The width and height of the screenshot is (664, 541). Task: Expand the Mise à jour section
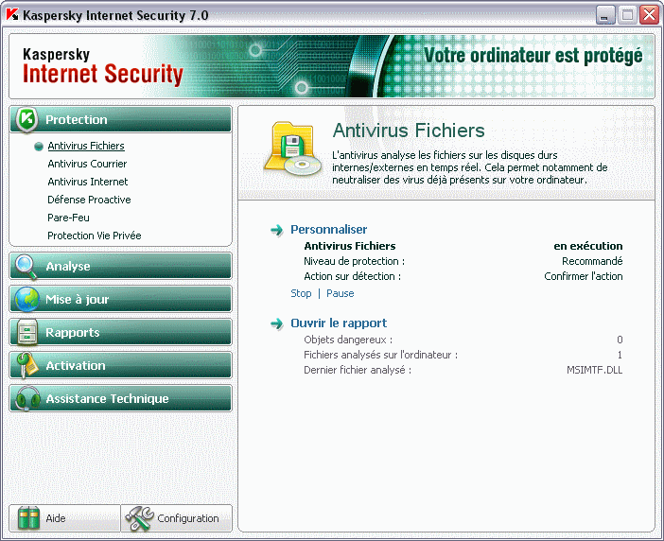[x=121, y=299]
